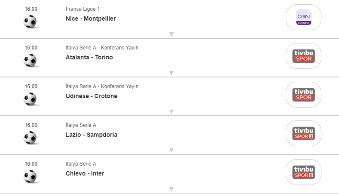Click the Atalanta - Torino match title
Viewport: 339px width, 194px height.
click(89, 57)
